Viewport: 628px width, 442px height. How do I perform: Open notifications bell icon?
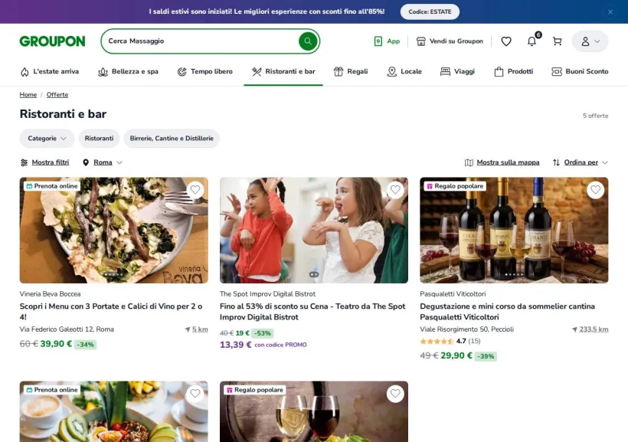pos(532,41)
